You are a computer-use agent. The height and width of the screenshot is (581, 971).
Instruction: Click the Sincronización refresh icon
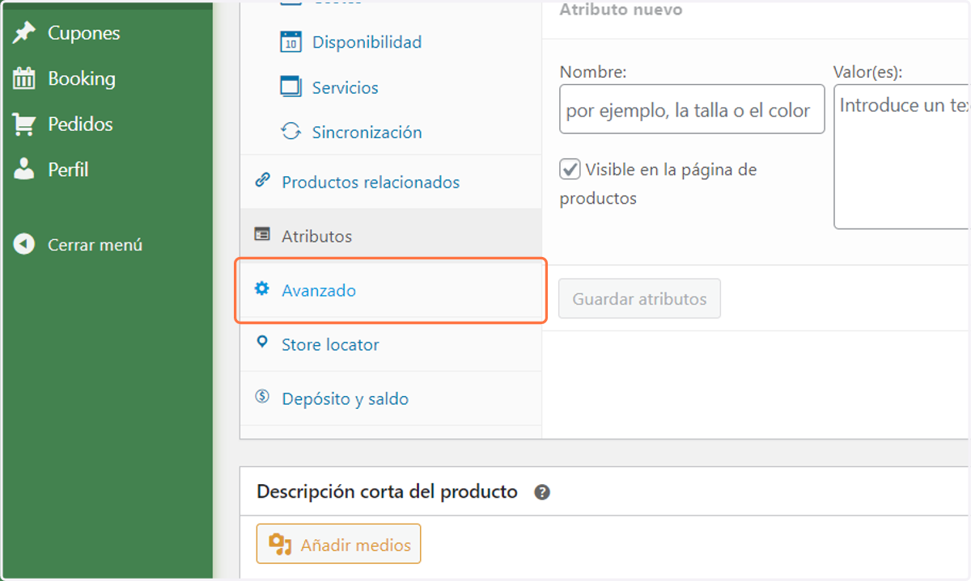click(290, 132)
